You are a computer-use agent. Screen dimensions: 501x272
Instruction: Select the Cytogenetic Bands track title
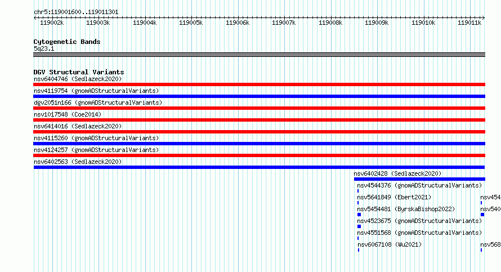[x=67, y=42]
